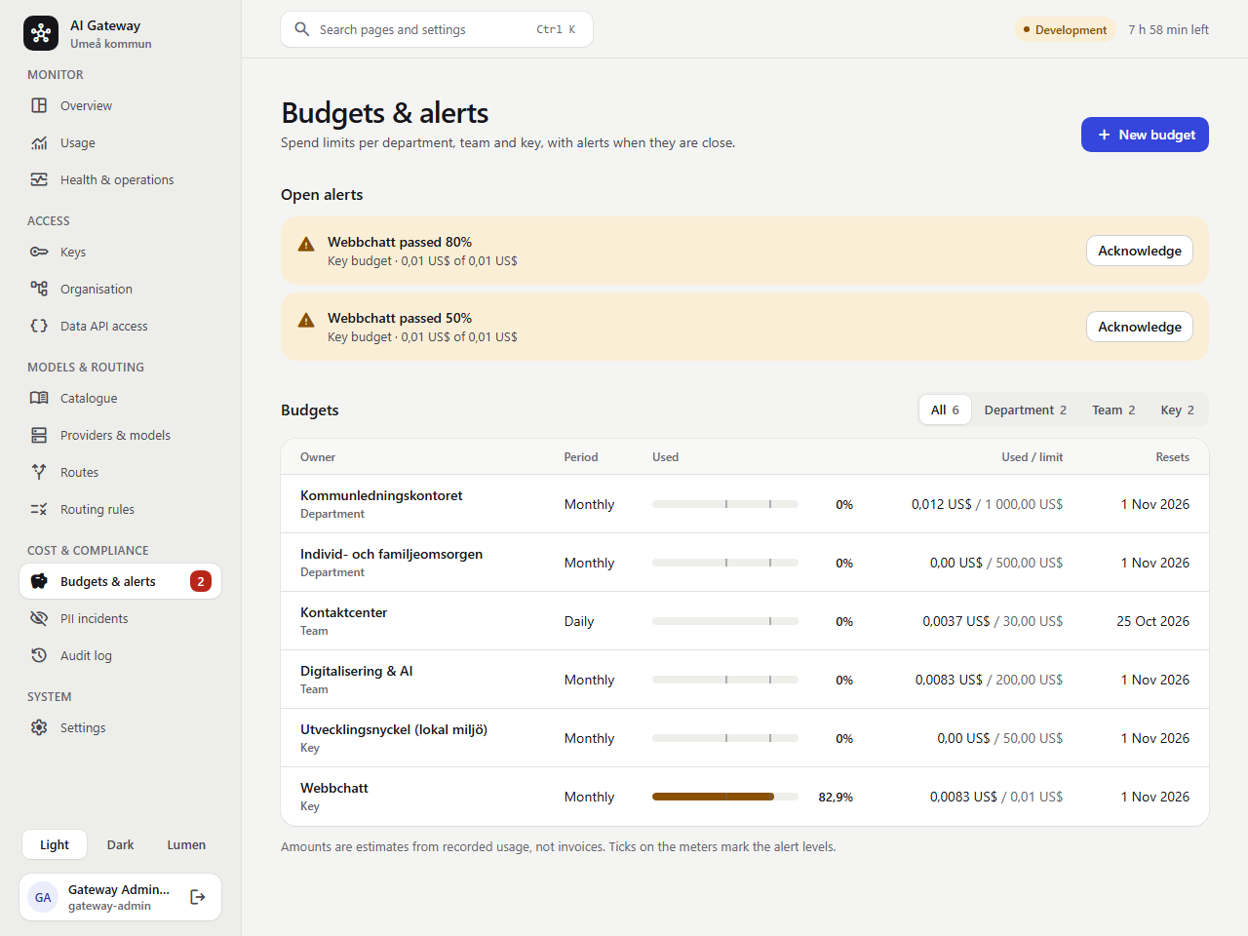Open Routing rules icon
Viewport: 1248px width, 936px height.
point(39,509)
